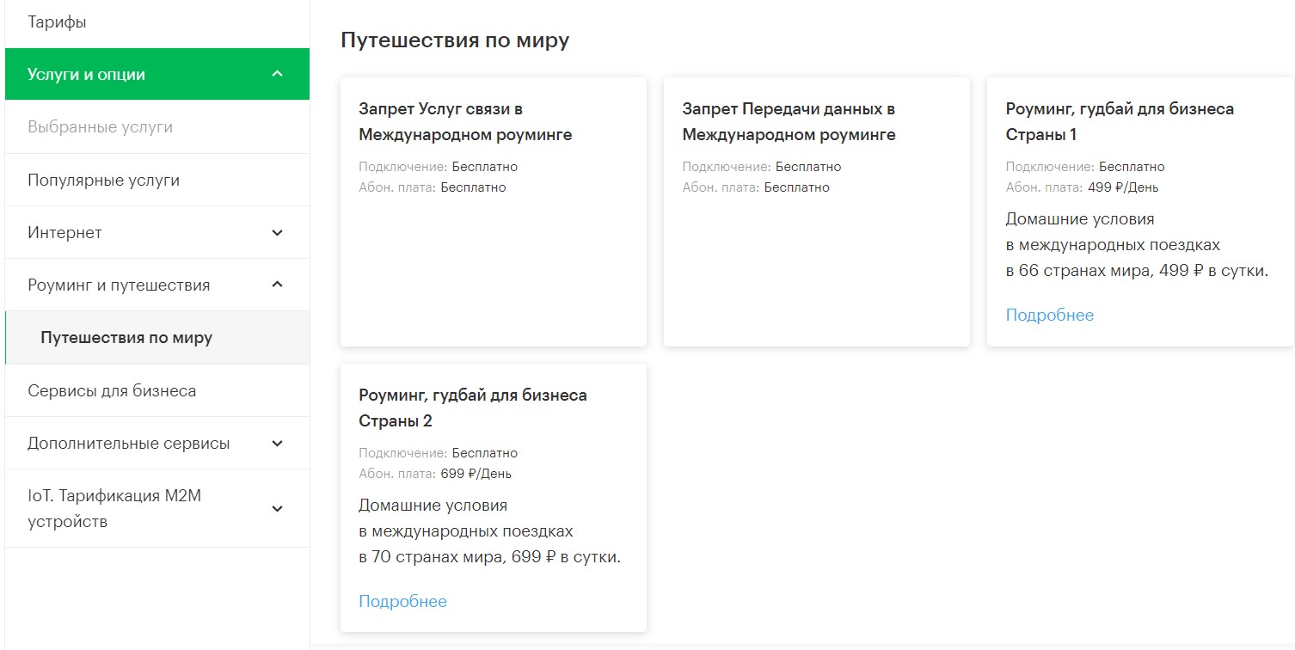
Task: Collapse the Услуги и опции chevron
Action: pos(277,74)
